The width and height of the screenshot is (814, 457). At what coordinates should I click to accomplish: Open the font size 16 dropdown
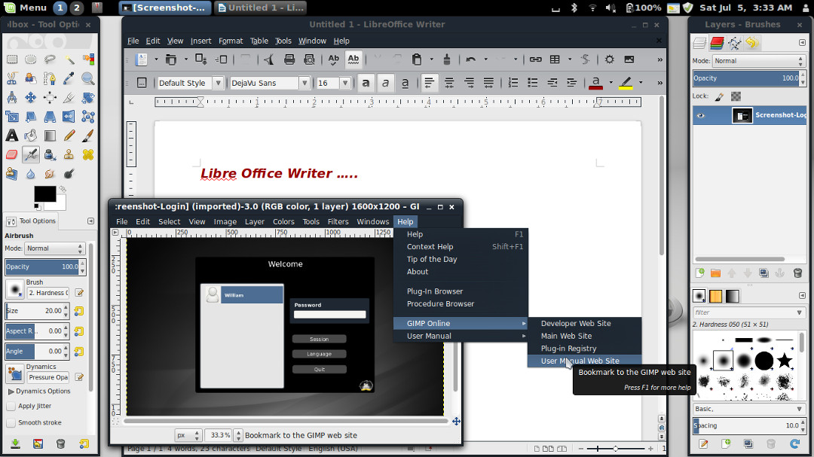pyautogui.click(x=345, y=83)
